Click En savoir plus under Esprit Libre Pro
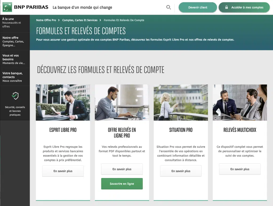The width and height of the screenshot is (273, 206). 63,171
